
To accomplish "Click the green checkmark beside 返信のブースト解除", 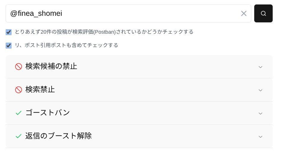I will tap(18, 136).
